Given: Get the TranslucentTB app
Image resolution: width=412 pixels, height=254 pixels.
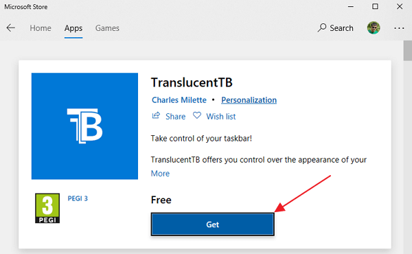Looking at the screenshot, I should click(x=213, y=224).
